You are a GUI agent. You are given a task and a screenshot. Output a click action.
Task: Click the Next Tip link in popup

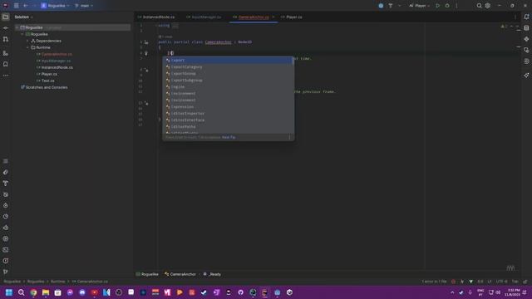[x=229, y=137]
